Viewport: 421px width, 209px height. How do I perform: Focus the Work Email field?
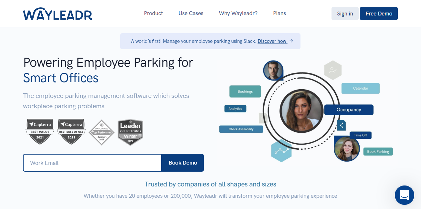click(x=92, y=163)
